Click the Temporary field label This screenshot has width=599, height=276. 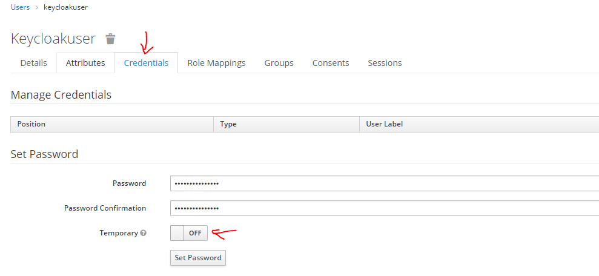tap(119, 233)
